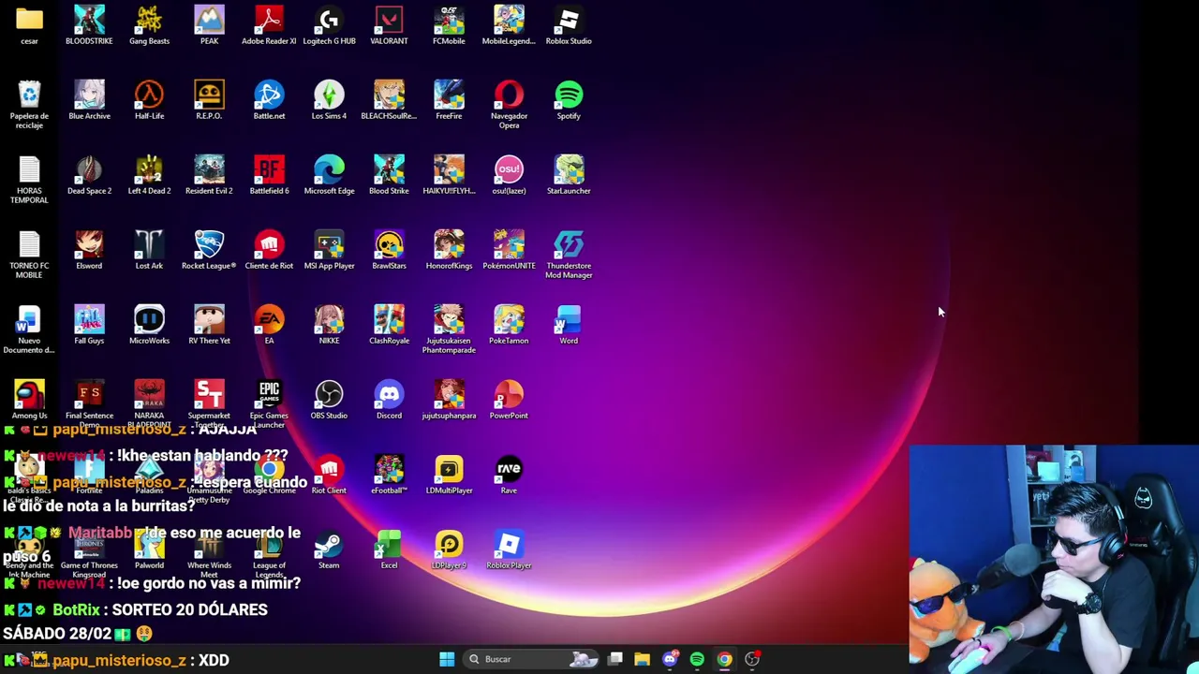
Task: Launch Blood Strike desktop icon
Action: (x=389, y=175)
